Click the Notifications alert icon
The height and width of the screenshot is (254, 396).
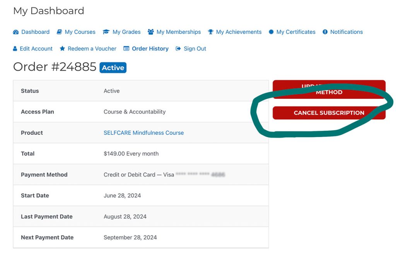coord(325,32)
